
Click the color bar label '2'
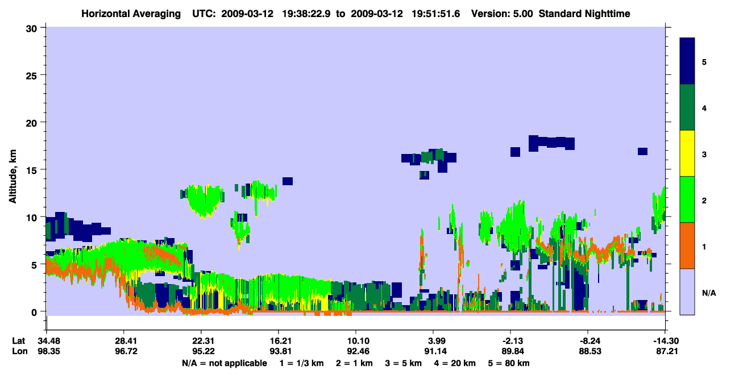pyautogui.click(x=704, y=199)
